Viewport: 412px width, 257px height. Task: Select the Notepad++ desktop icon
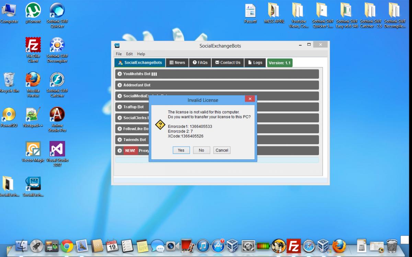33,118
